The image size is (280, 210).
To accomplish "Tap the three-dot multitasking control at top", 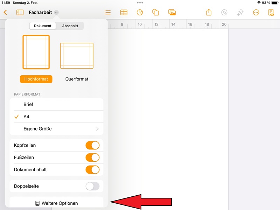I will tap(140, 3).
